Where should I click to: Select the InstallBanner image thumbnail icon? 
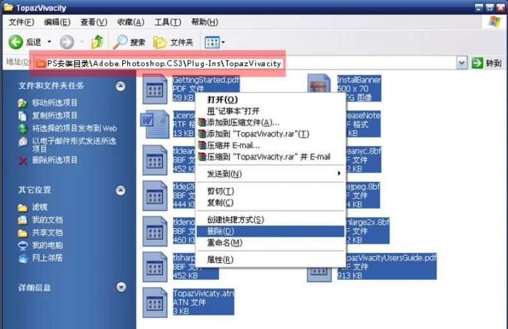(319, 83)
